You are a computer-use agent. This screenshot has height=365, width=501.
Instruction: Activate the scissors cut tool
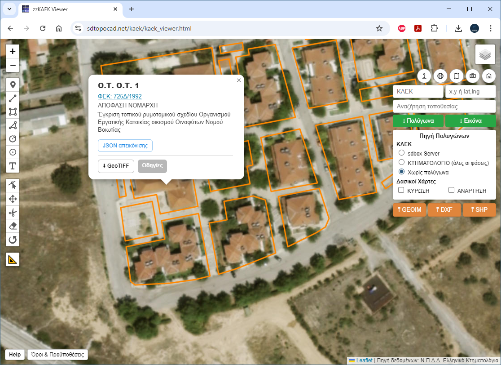[x=13, y=213]
